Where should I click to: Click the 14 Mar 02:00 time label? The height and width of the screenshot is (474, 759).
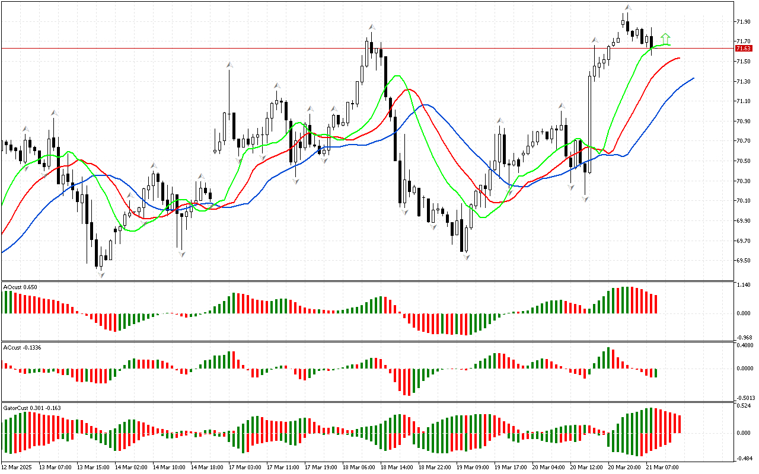pyautogui.click(x=131, y=467)
